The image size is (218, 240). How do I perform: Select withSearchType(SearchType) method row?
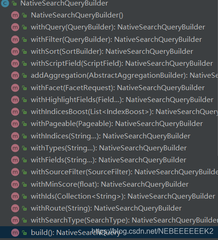coord(109,220)
